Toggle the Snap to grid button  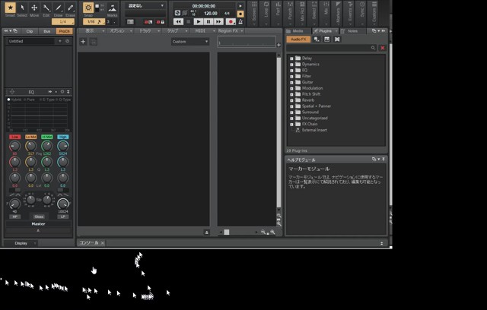pos(88,8)
